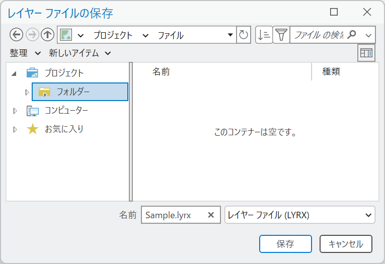This screenshot has height=264, width=385.
Task: Open the レイヤー ファイル (LYRX) type dropdown
Action: (300, 215)
